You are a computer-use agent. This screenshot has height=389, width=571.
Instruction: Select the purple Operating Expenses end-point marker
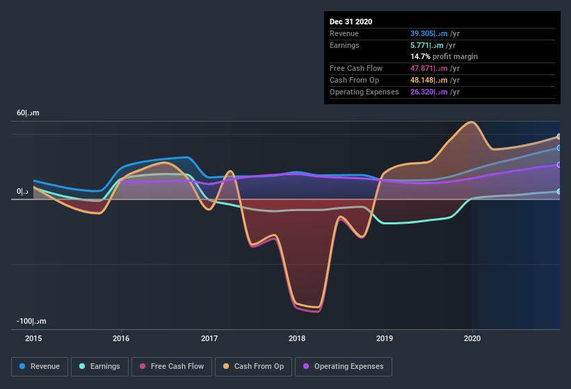coord(559,165)
